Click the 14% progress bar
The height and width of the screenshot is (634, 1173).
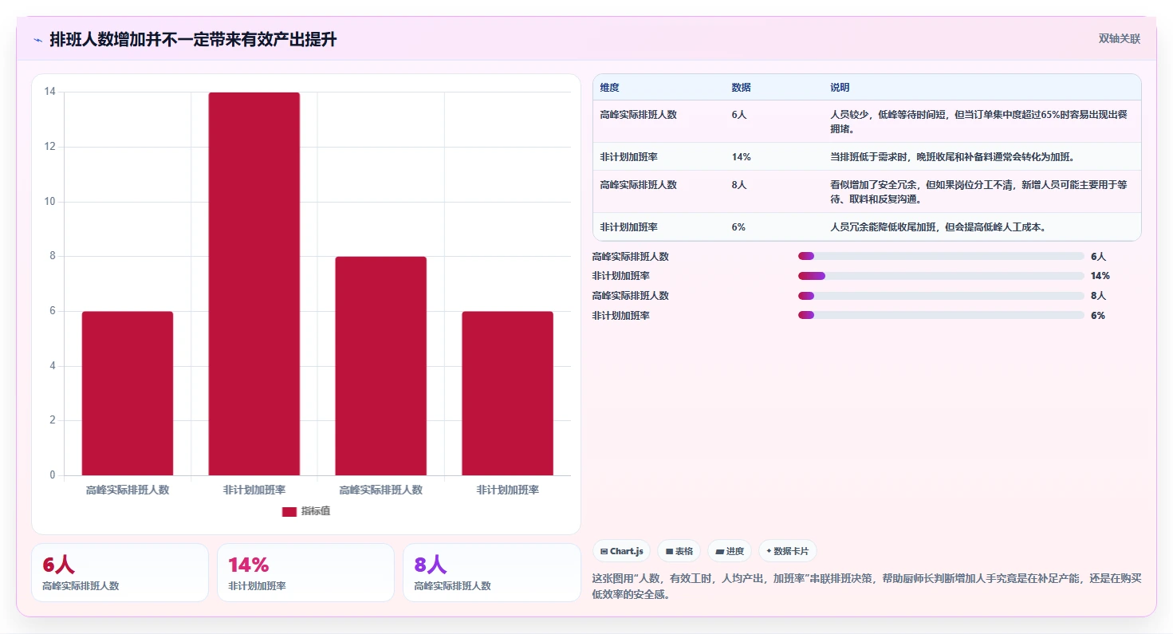pyautogui.click(x=941, y=276)
